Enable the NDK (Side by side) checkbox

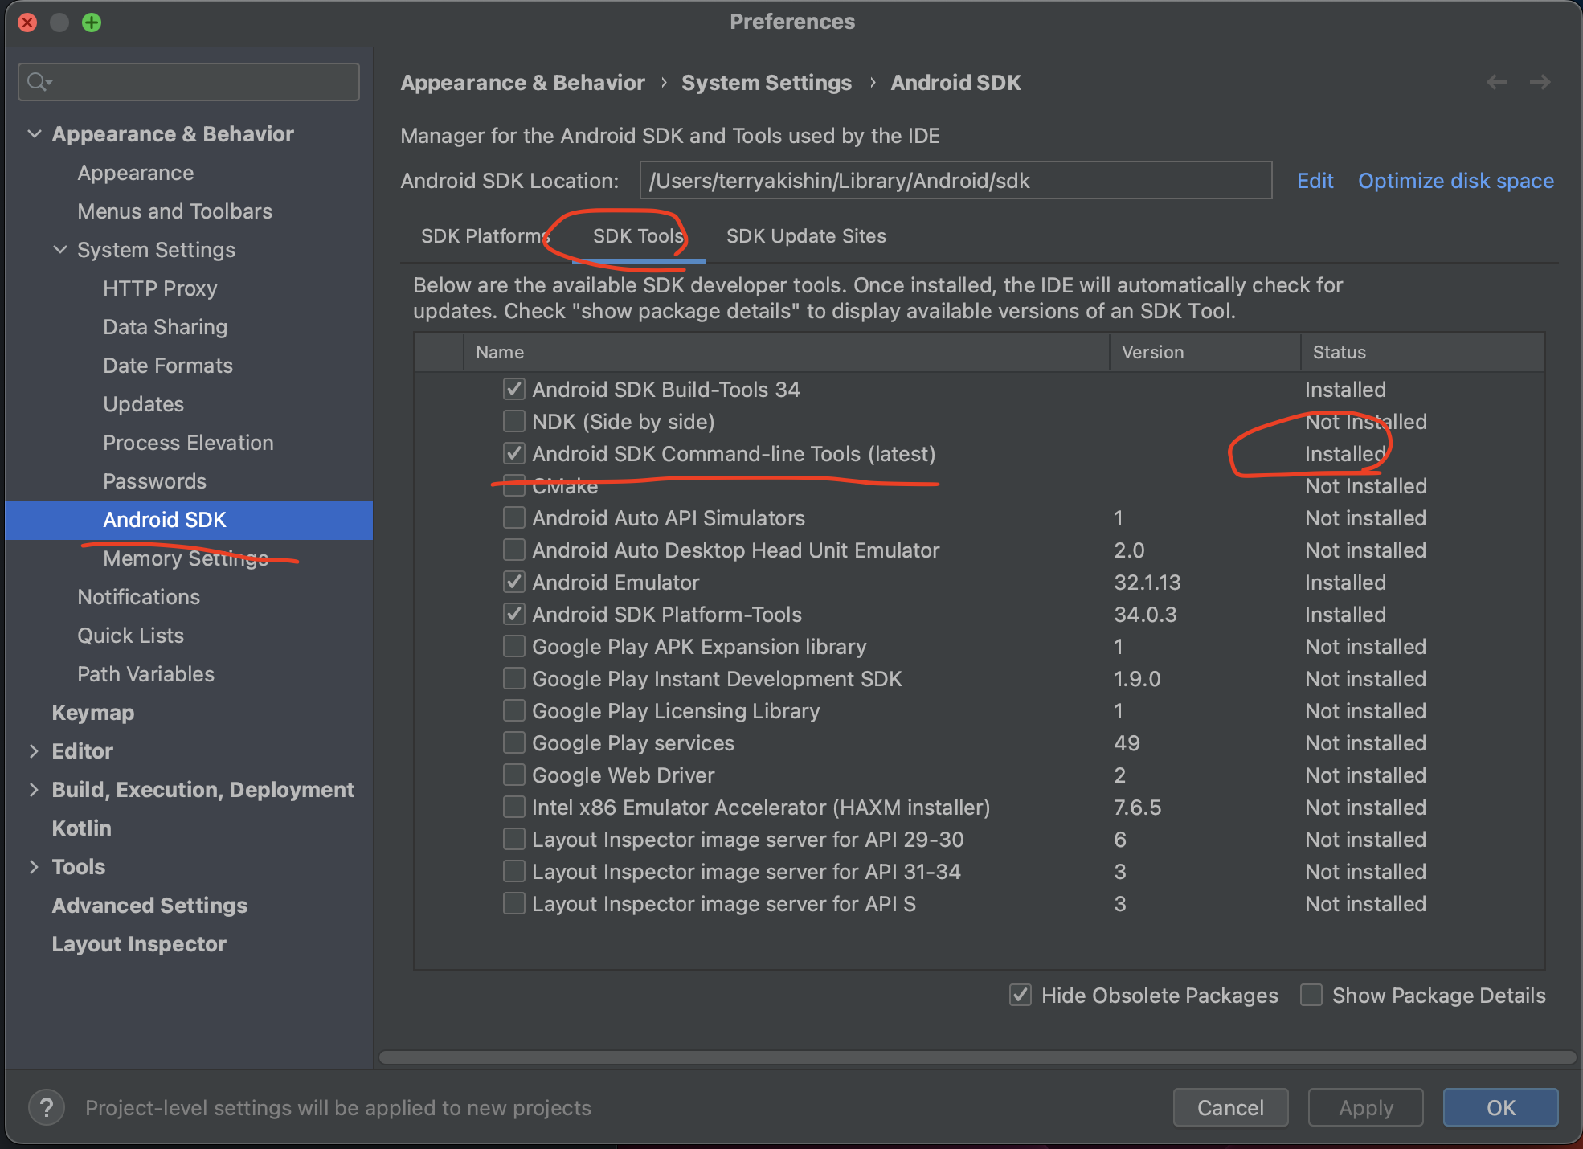513,421
